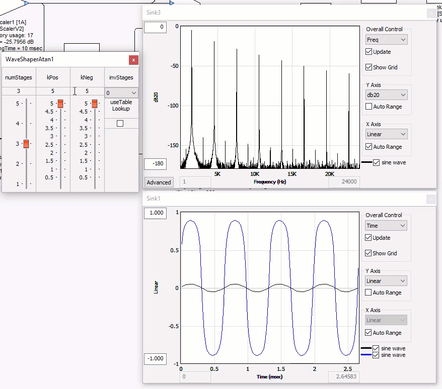Toggle Show Grid in Sink1
The width and height of the screenshot is (442, 389).
click(369, 253)
